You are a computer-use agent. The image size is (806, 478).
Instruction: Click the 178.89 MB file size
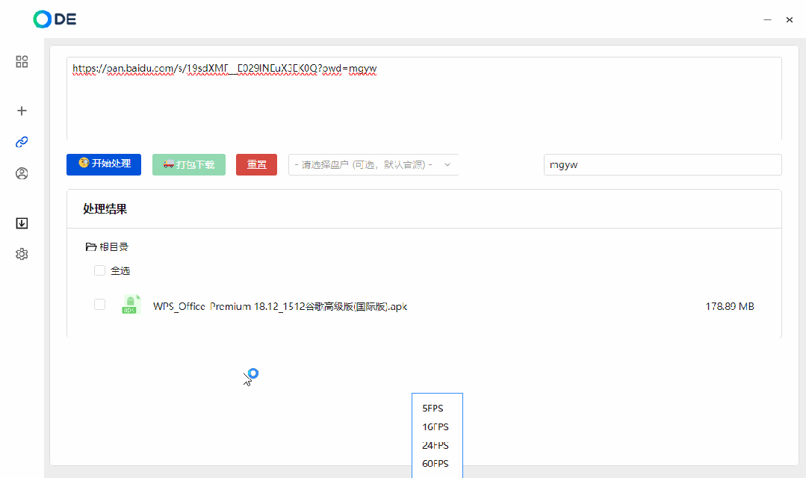pyautogui.click(x=729, y=306)
